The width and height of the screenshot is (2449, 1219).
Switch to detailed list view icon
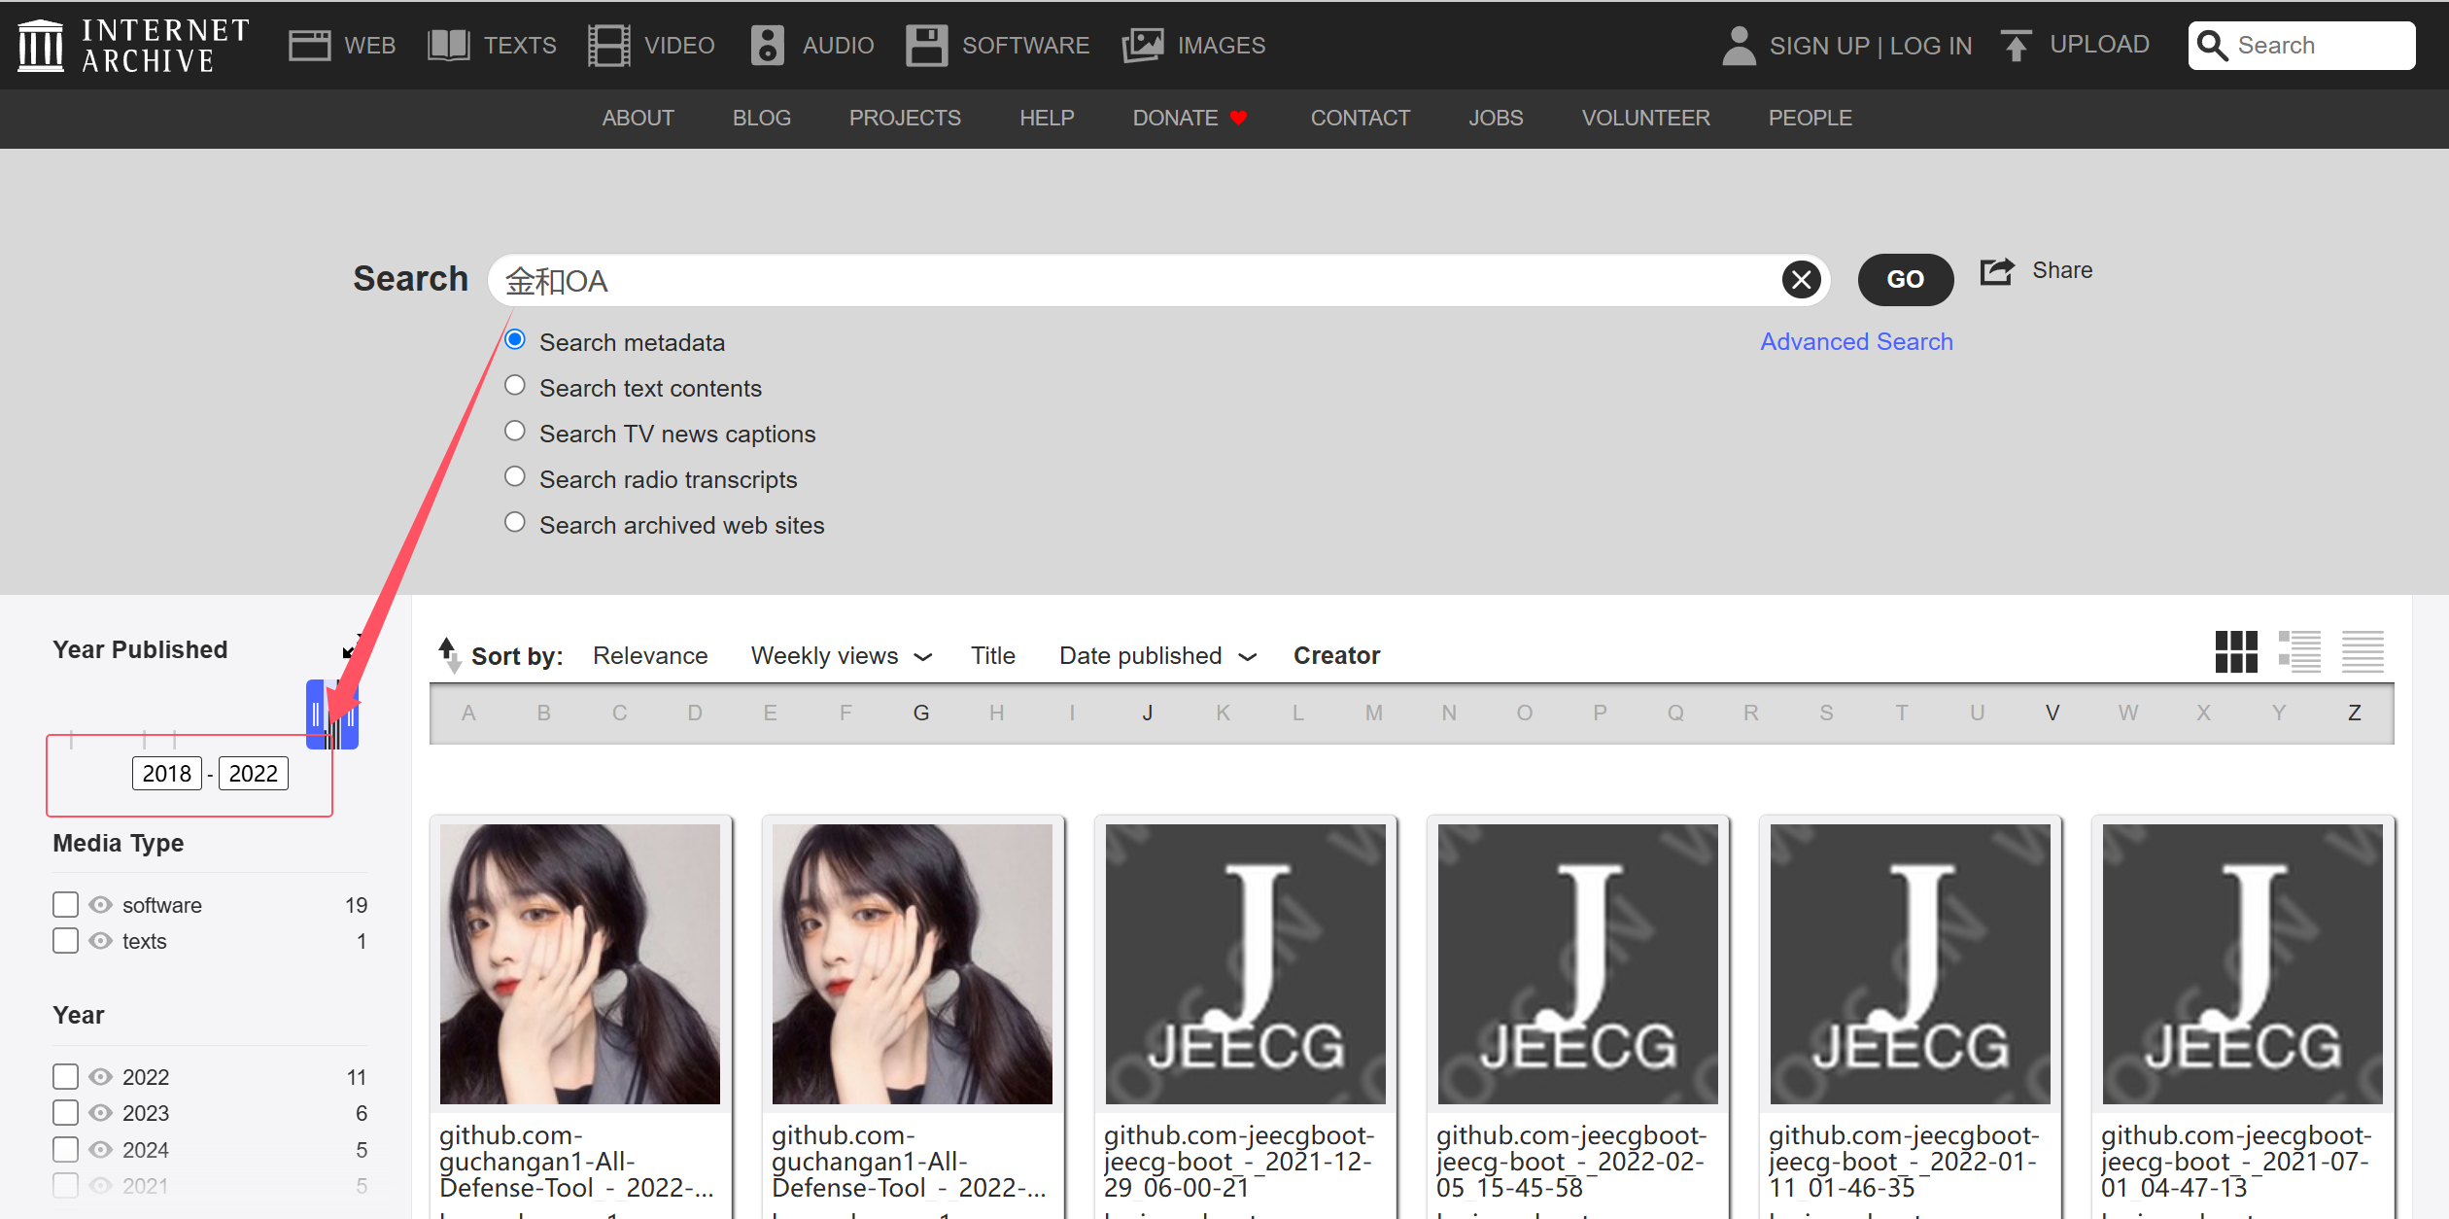point(2299,651)
